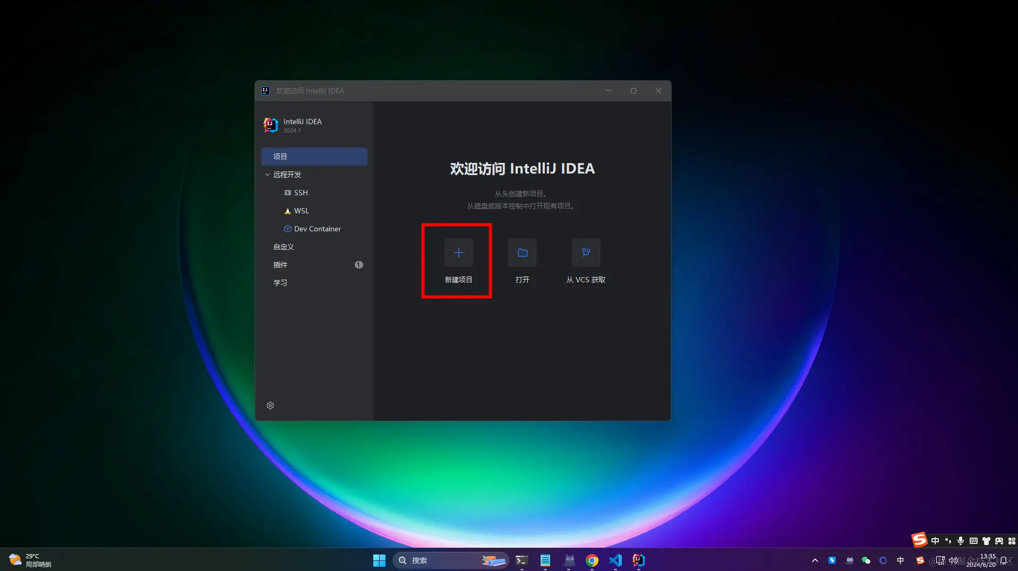This screenshot has height=571, width=1018.
Task: Open Google Chrome from the taskbar
Action: pos(592,560)
